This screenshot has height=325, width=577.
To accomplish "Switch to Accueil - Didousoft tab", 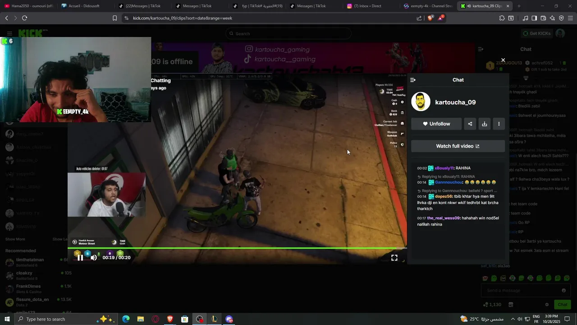I will [85, 6].
